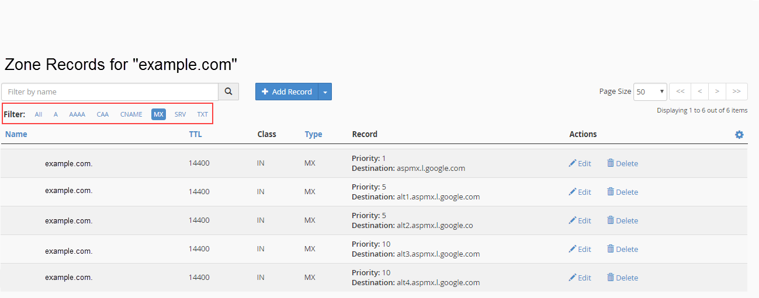This screenshot has width=759, height=298.
Task: Click the Filter by name input field
Action: tap(110, 92)
